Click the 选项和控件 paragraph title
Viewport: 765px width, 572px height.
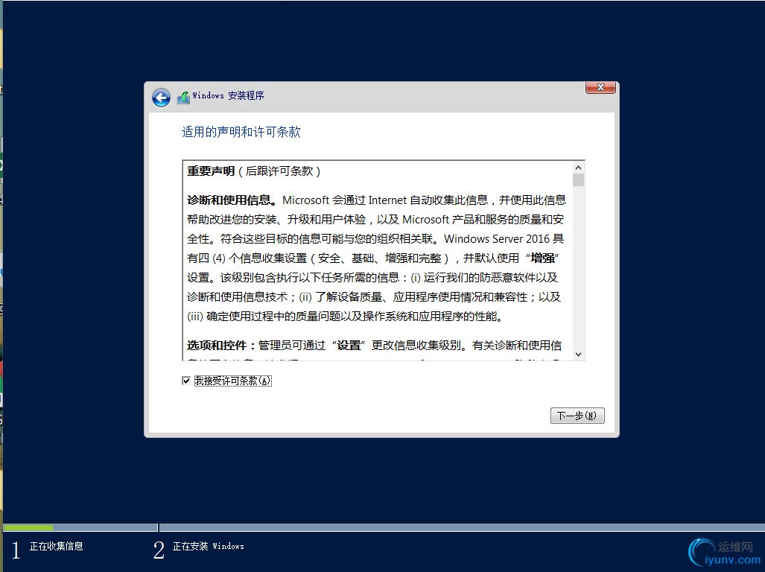pyautogui.click(x=221, y=346)
